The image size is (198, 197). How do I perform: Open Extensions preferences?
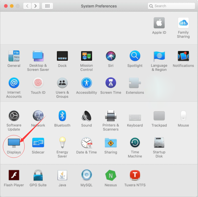(x=135, y=83)
